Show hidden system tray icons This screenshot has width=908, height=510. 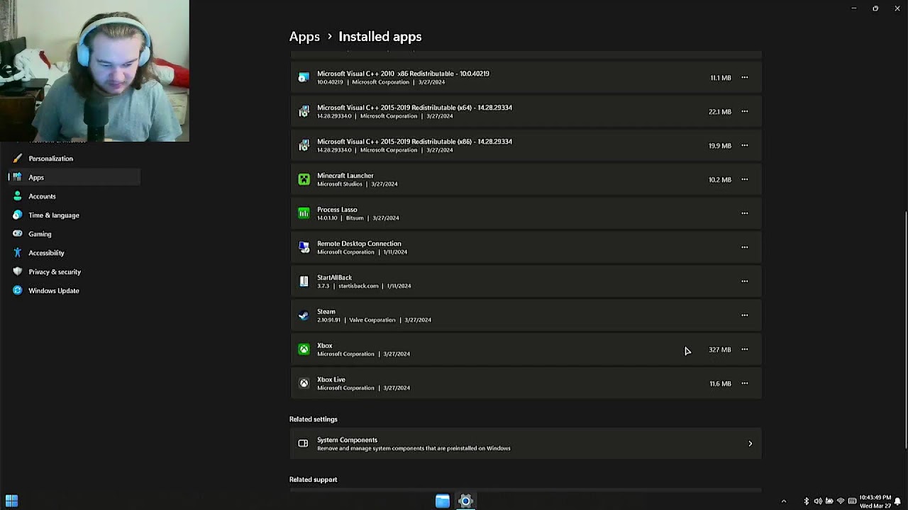(x=783, y=501)
